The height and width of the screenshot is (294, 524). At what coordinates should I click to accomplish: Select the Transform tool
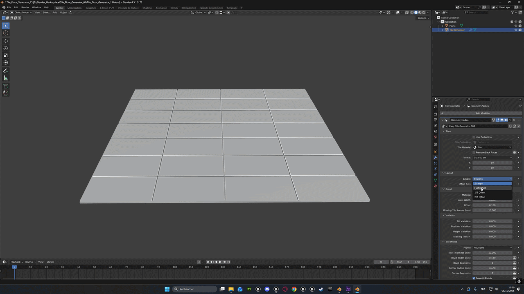[6, 62]
